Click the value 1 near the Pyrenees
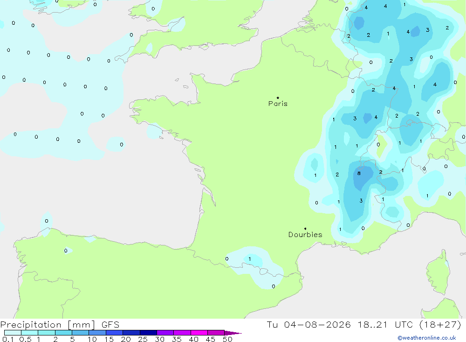 (x=250, y=259)
